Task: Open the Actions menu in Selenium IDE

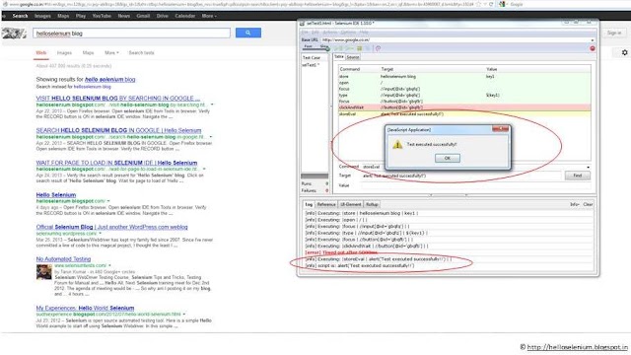Action: (x=330, y=33)
